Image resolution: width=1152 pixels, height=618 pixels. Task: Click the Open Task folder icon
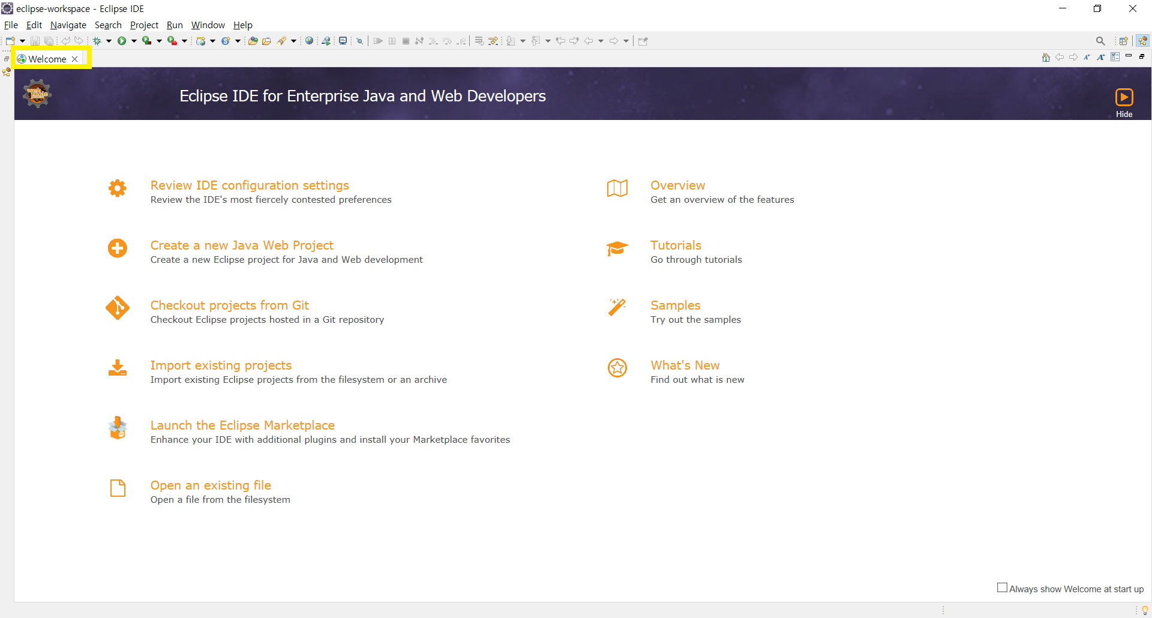[x=266, y=41]
